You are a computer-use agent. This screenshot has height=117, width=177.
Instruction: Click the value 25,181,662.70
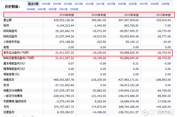(x=65, y=31)
